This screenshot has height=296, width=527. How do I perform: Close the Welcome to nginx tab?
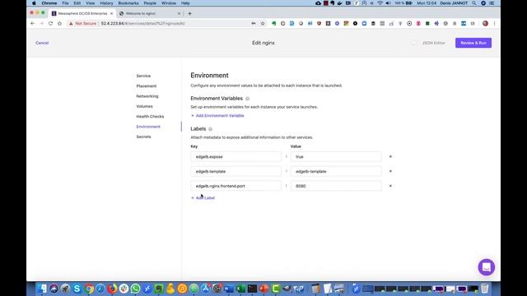click(179, 13)
